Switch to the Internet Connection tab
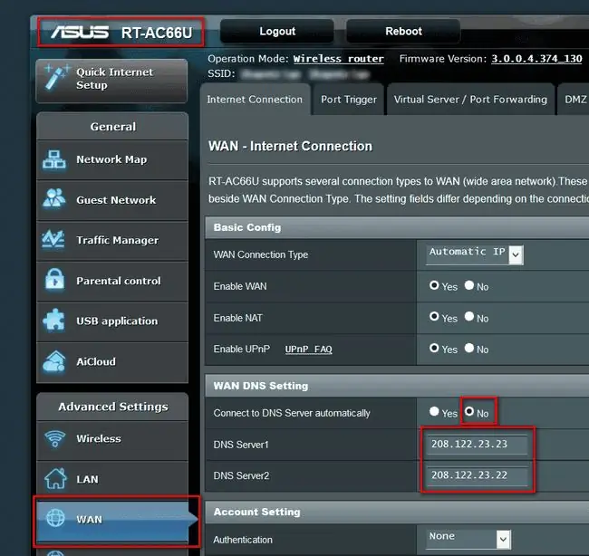589x556 pixels. [255, 100]
